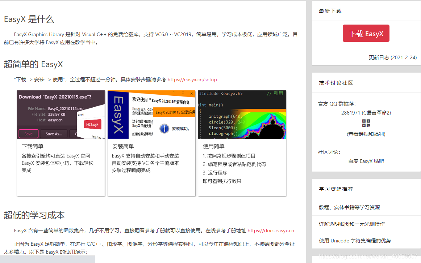Open 使用 Unicode 字符集编程的优势 article

coord(355,241)
